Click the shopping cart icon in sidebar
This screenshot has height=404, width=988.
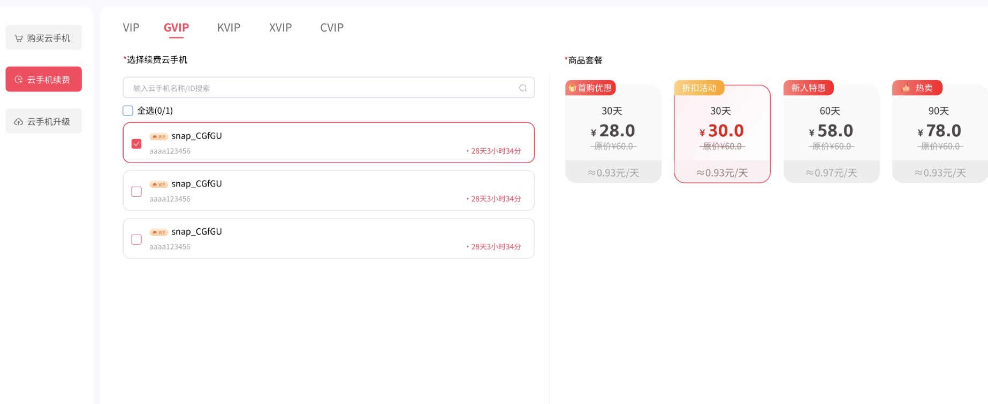tap(19, 38)
